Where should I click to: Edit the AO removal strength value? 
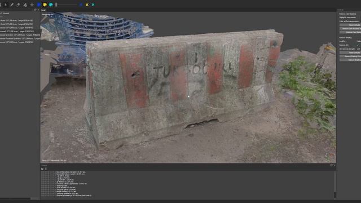[358, 49]
